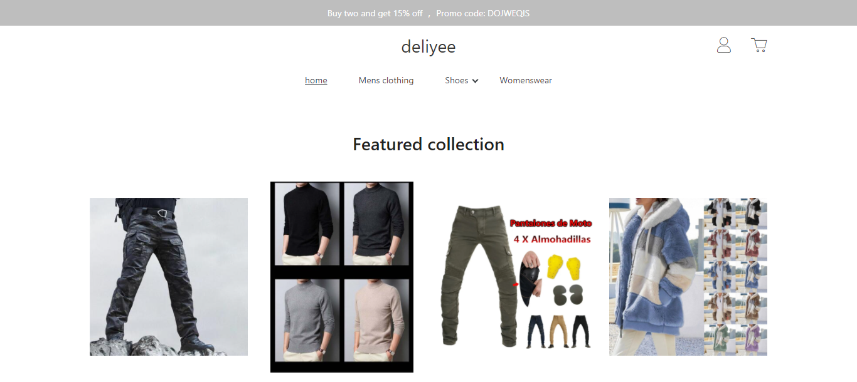Open the blue fleece hooded jacket product
This screenshot has width=857, height=382.
688,277
